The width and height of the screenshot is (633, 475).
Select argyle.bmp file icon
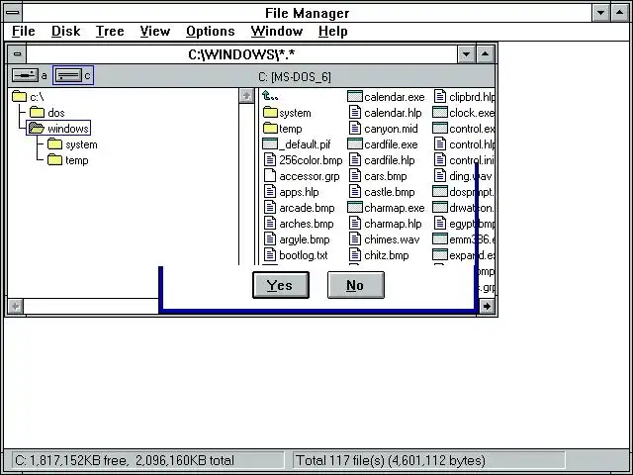click(270, 239)
